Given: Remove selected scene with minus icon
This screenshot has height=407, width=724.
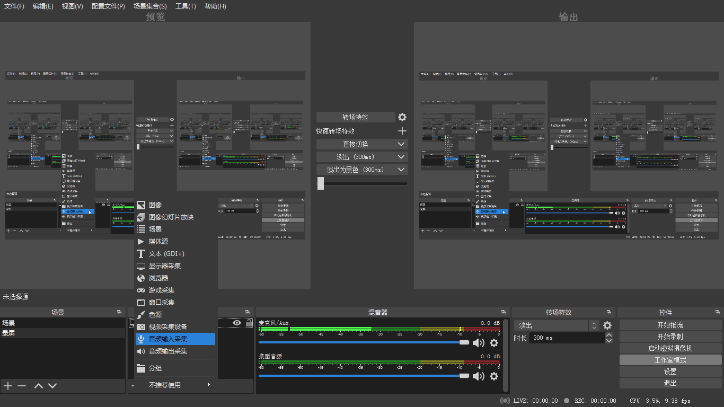Looking at the screenshot, I should [22, 386].
